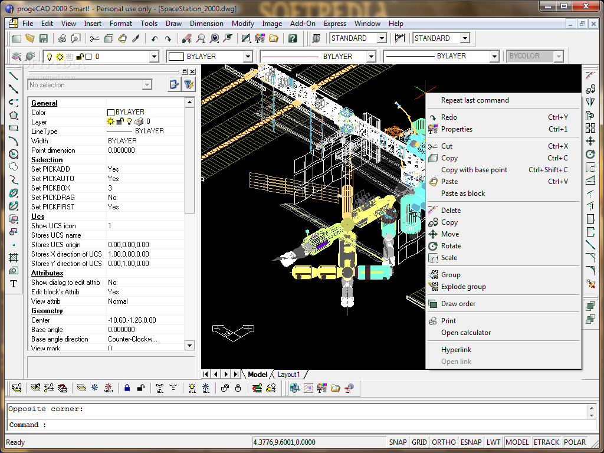Toggle ESNAP in the status bar

471,442
